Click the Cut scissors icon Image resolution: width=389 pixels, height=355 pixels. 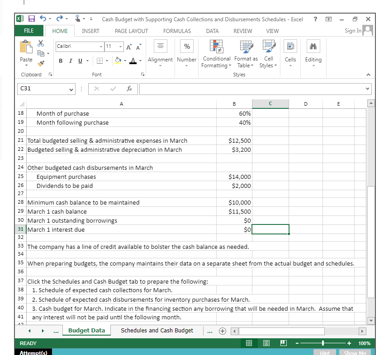pos(41,43)
